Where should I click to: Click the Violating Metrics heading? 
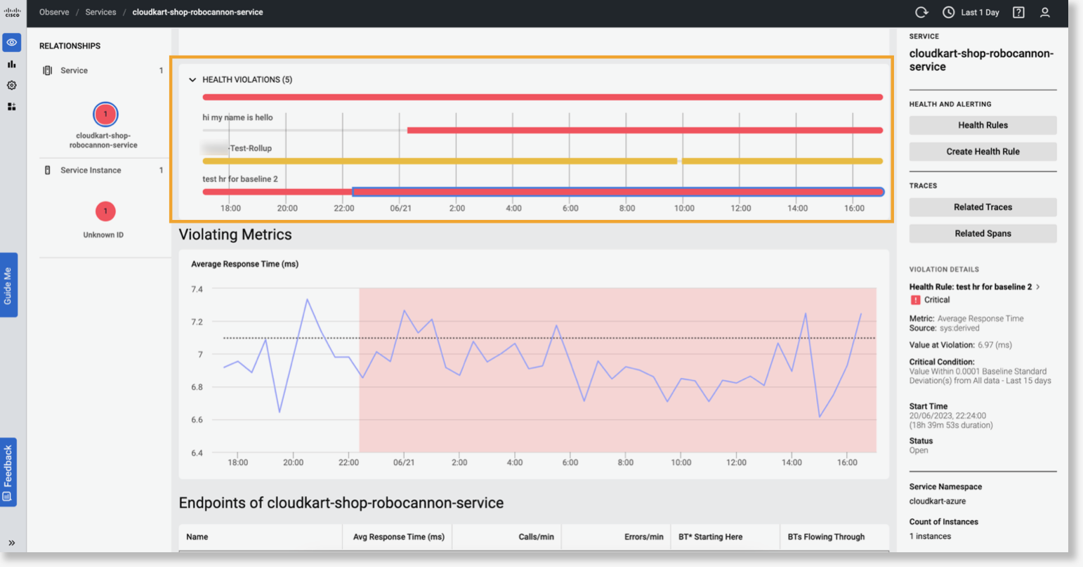[235, 235]
